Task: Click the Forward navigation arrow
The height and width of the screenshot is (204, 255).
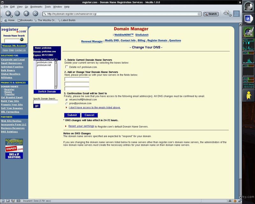Action: 17,13
